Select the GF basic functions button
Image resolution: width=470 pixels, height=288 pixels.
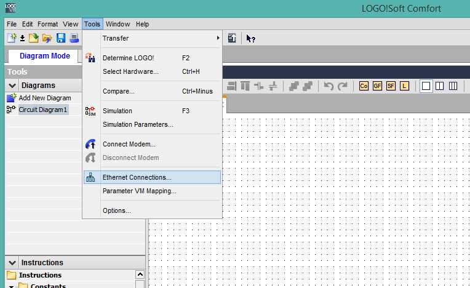(377, 86)
